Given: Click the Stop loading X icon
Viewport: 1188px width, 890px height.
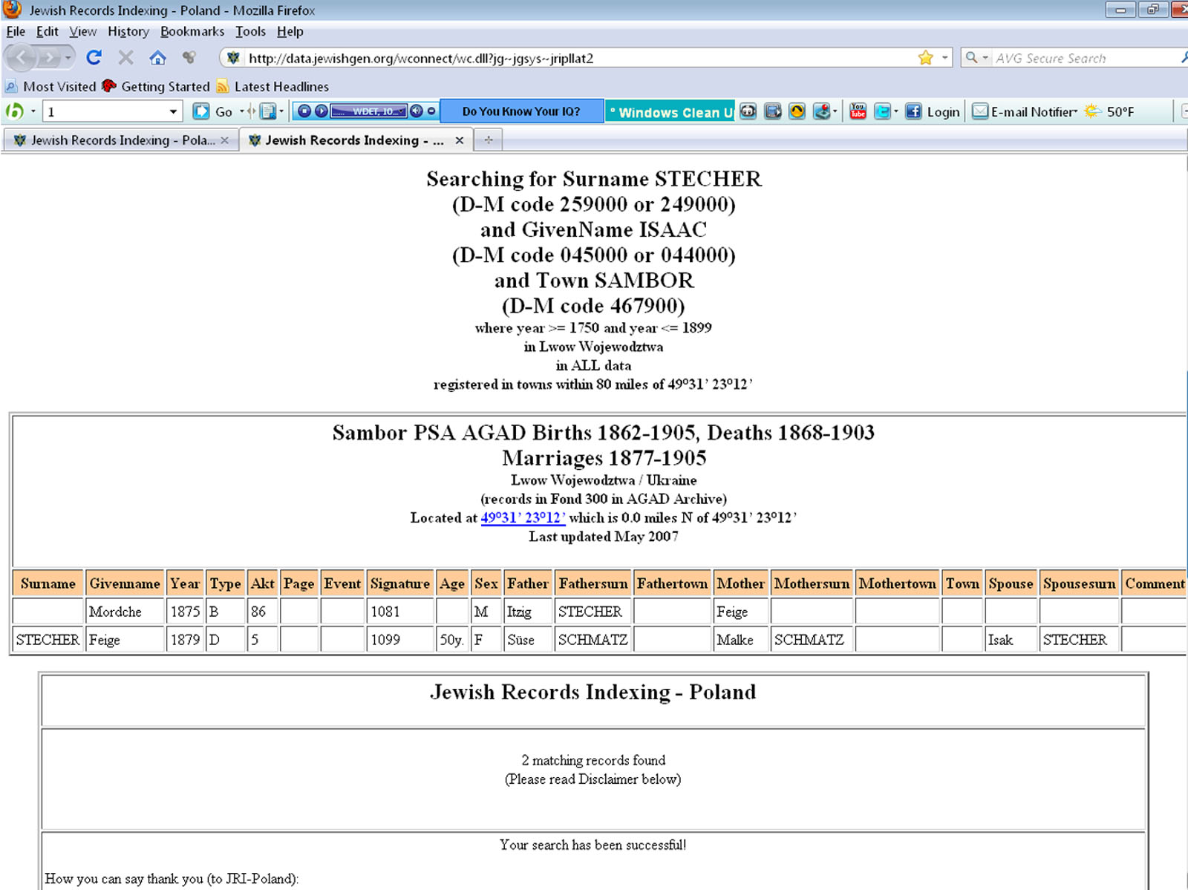Looking at the screenshot, I should pos(125,57).
